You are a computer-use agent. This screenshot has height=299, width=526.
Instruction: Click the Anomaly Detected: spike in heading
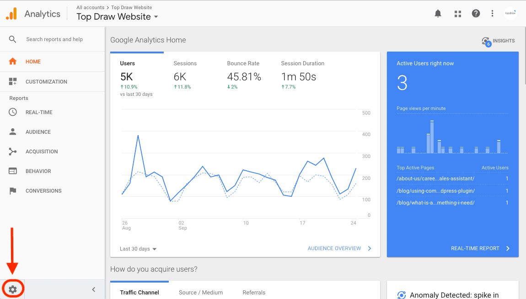pos(454,295)
